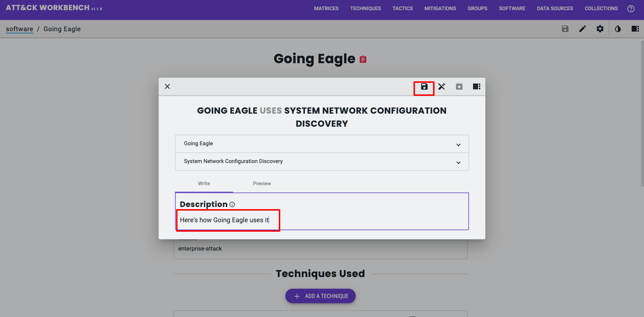Open help question mark icon
644x317 pixels.
(x=631, y=9)
